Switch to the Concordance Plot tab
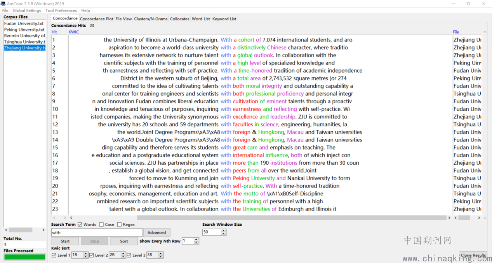Viewport: 492px width, 263px height. point(97,19)
